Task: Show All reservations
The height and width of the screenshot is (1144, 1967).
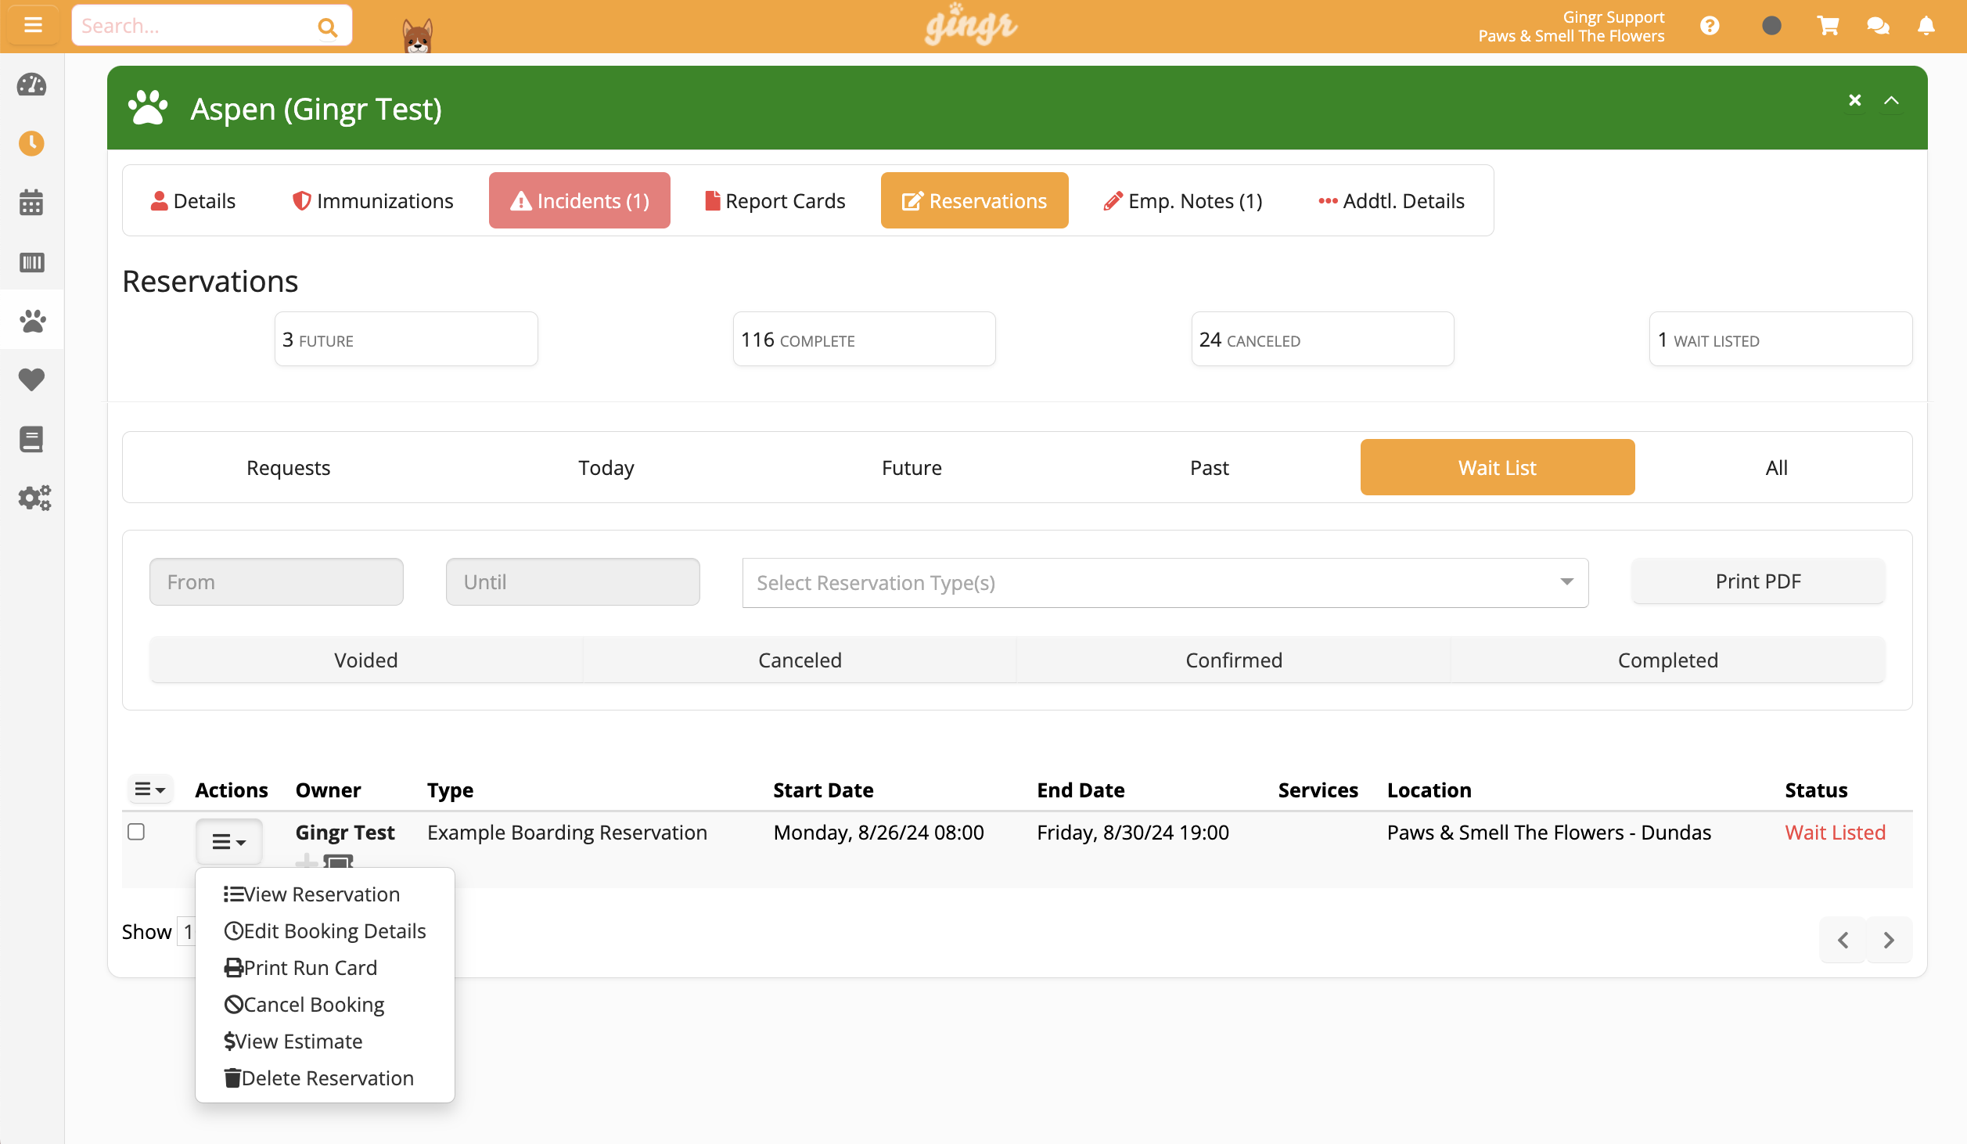Action: coord(1776,468)
